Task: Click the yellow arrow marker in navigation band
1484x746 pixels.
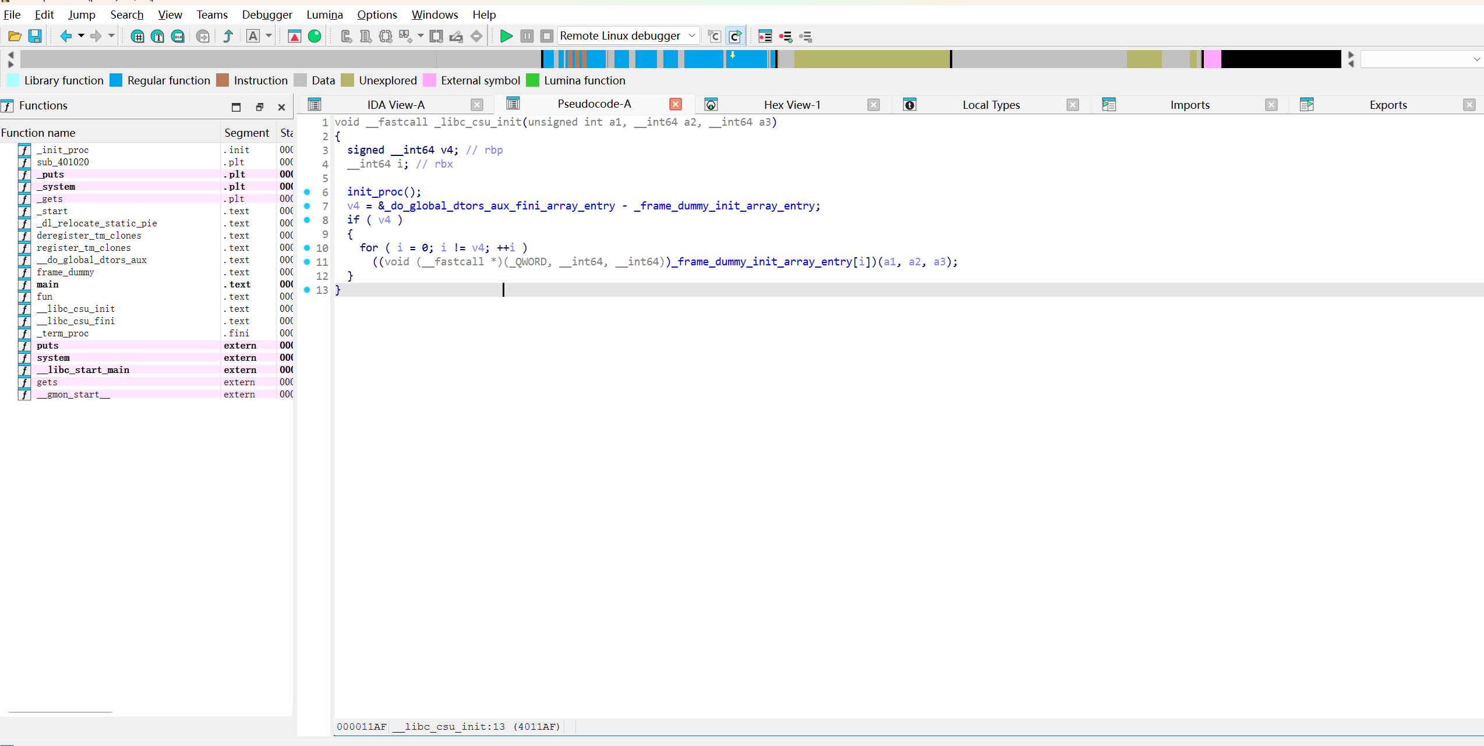Action: click(x=733, y=55)
